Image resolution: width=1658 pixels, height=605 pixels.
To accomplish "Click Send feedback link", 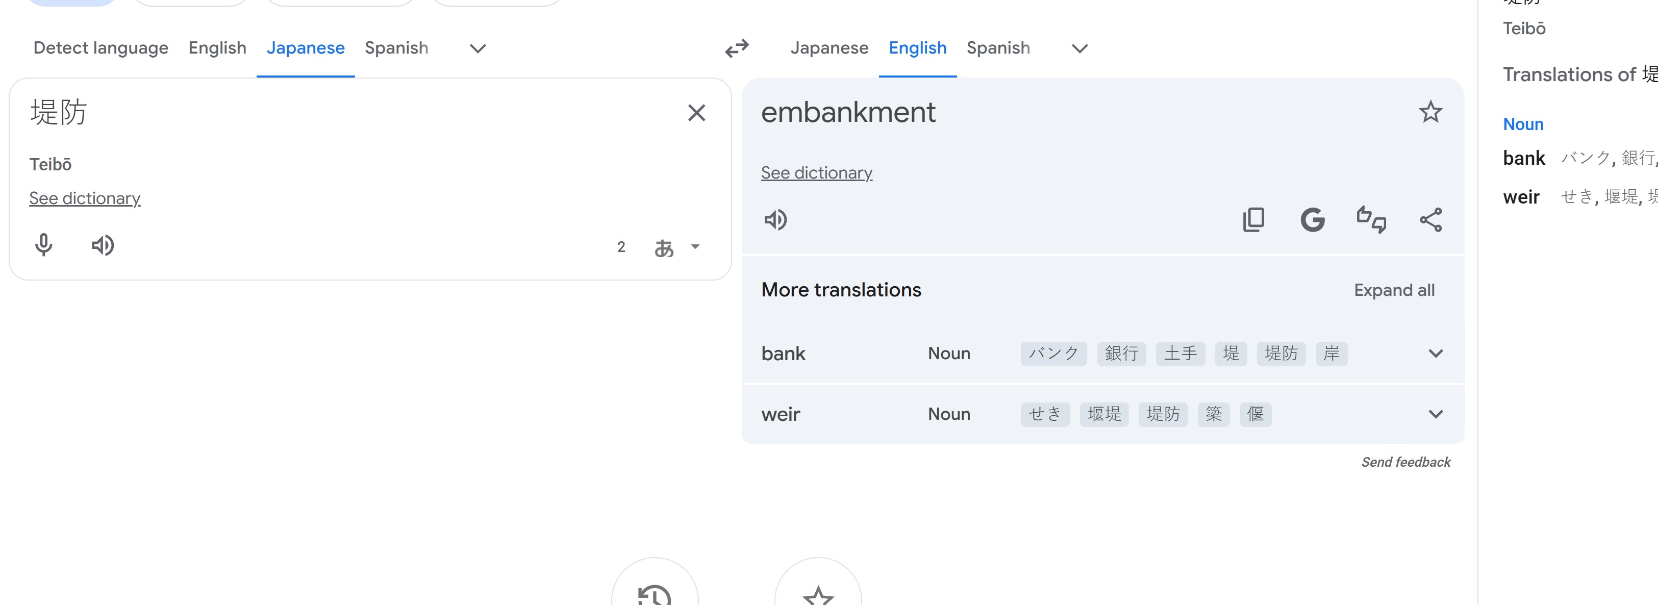I will click(1405, 462).
